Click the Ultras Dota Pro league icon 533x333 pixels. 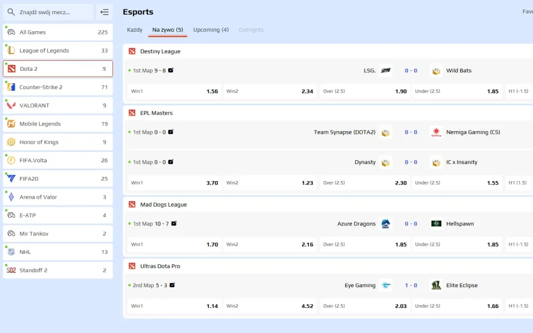point(132,266)
